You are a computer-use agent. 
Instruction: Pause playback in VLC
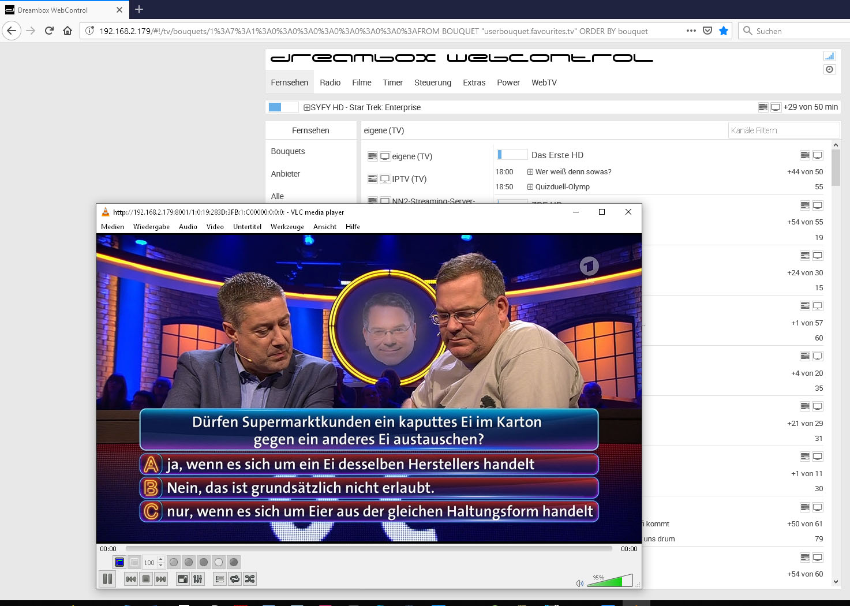(x=108, y=579)
